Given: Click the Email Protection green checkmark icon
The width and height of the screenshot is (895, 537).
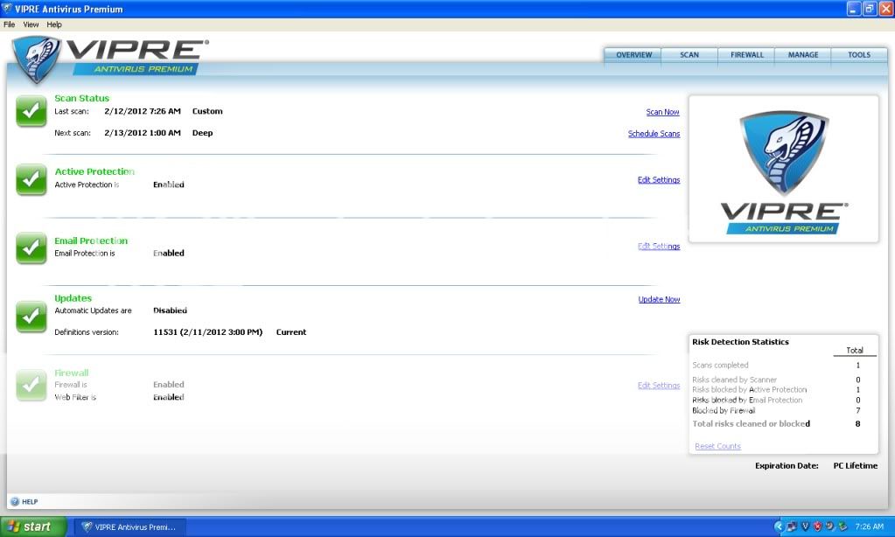Looking at the screenshot, I should [x=31, y=248].
